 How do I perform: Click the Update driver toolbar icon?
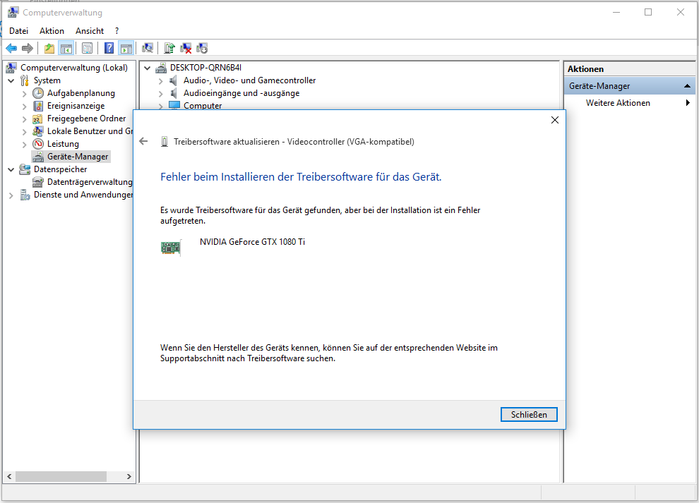pos(169,48)
